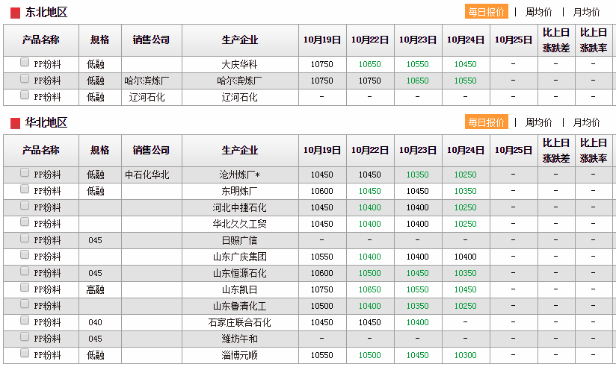Image resolution: width=616 pixels, height=367 pixels.
Task: Open 每日报价 tab in 华北地区 section
Action: [x=487, y=122]
